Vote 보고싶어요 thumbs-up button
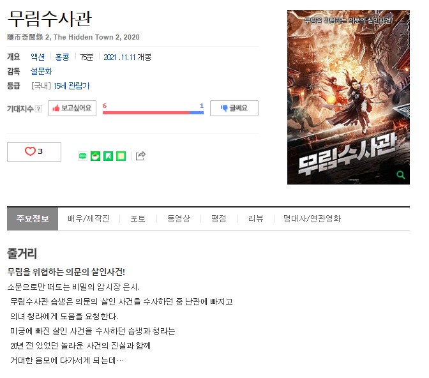Screen dimensions: 429x378 click(x=72, y=108)
